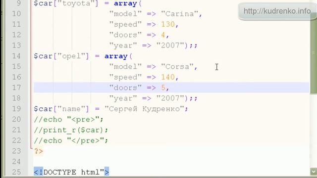Click line number 25 in gutter
The width and height of the screenshot is (317, 178).
click(x=16, y=172)
